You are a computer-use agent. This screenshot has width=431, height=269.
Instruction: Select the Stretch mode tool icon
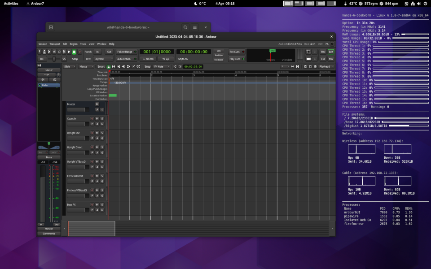pos(128,66)
